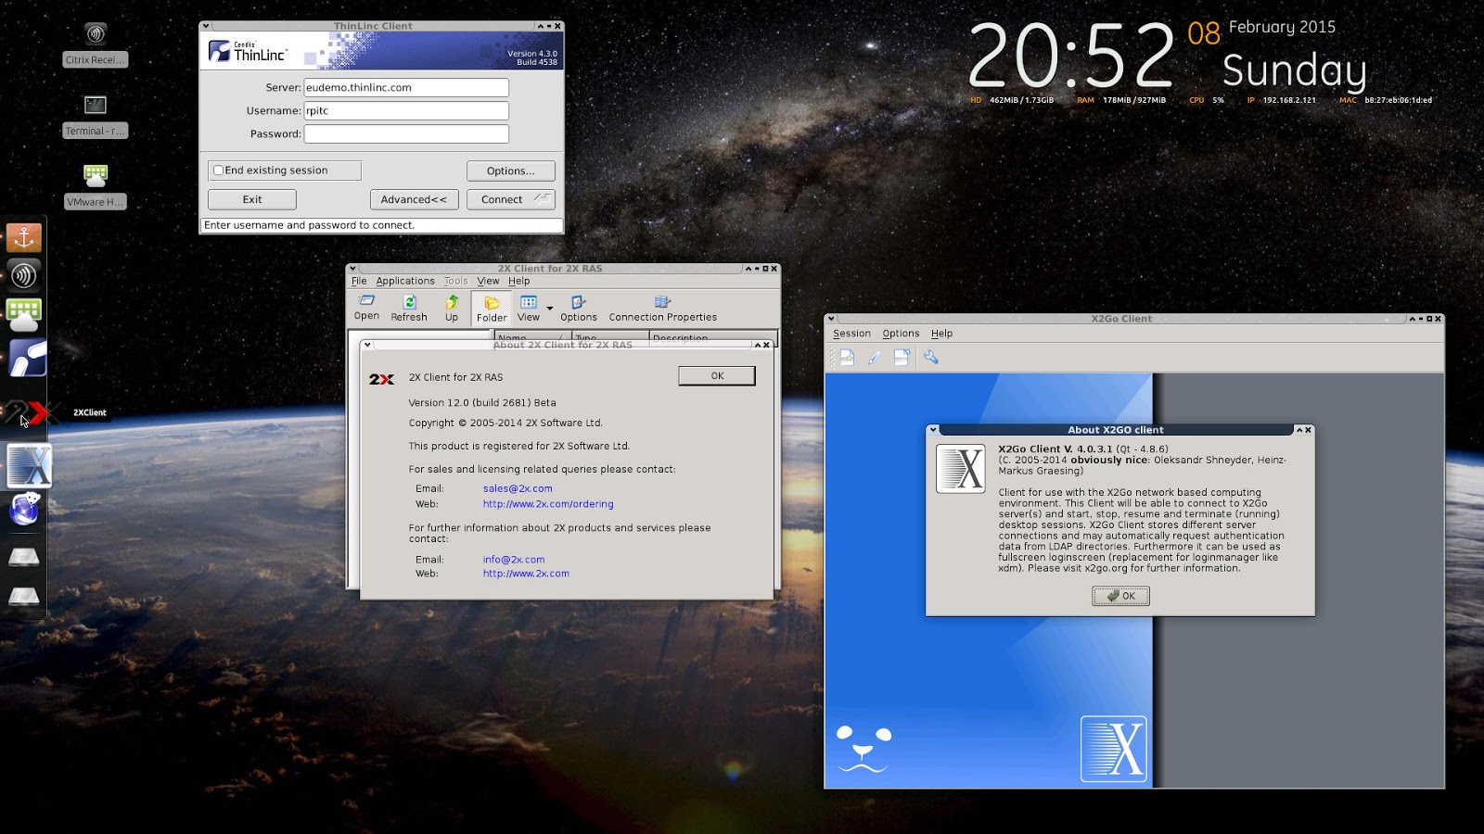Focus the Username field in ThinLinc
The image size is (1484, 834).
click(x=406, y=110)
